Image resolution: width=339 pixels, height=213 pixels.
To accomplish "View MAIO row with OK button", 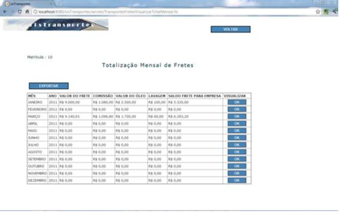I will coord(237,131).
